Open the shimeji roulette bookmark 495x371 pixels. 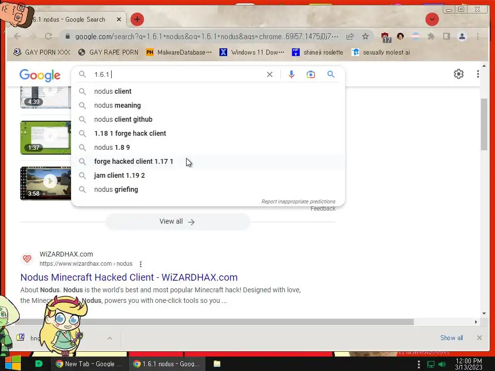pos(317,52)
